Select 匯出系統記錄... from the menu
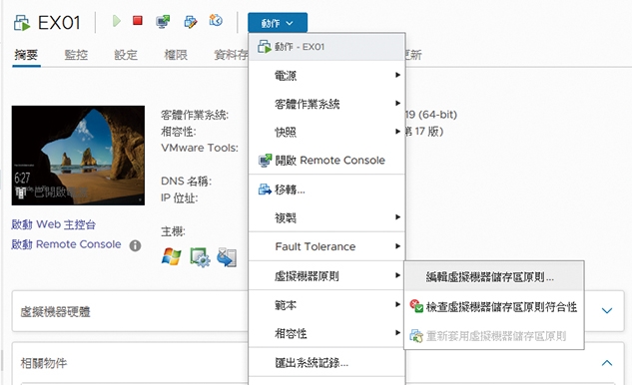Viewport: 632px width, 385px height. tap(326, 363)
